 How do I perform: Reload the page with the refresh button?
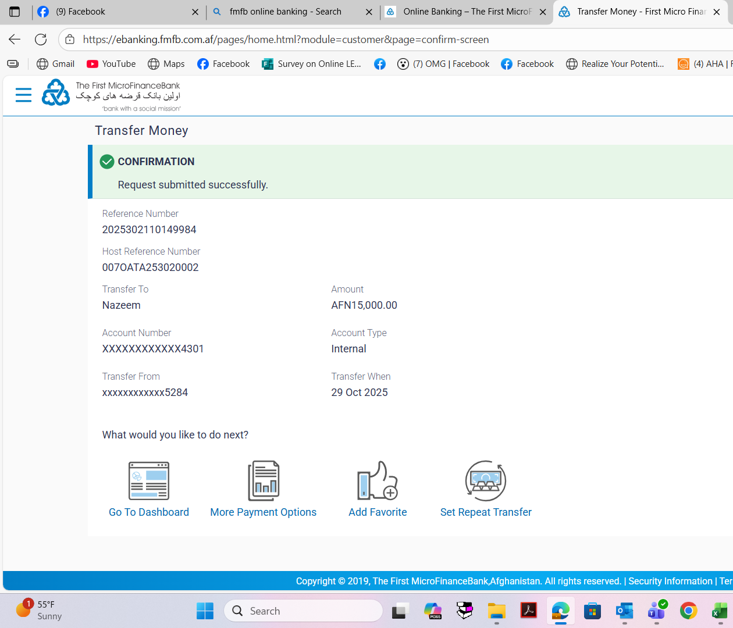41,40
